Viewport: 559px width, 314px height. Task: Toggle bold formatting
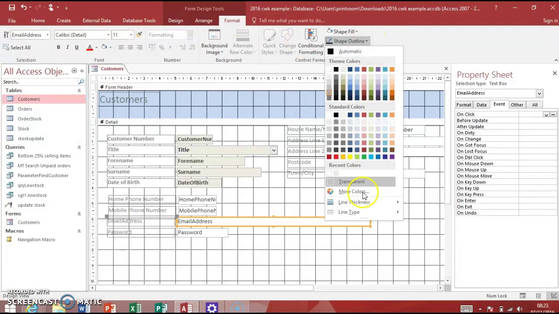pyautogui.click(x=58, y=47)
